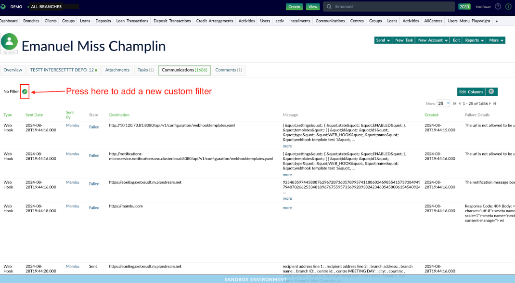The height and width of the screenshot is (283, 515).
Task: Expand the first message's more link
Action: click(287, 146)
